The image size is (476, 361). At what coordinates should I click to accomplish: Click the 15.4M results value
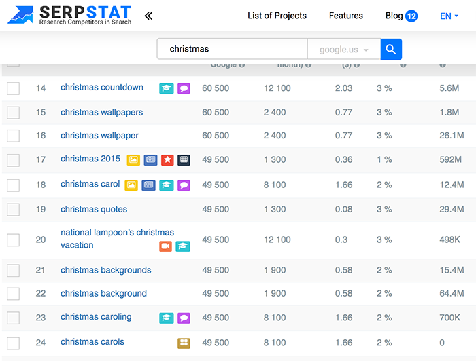click(452, 270)
